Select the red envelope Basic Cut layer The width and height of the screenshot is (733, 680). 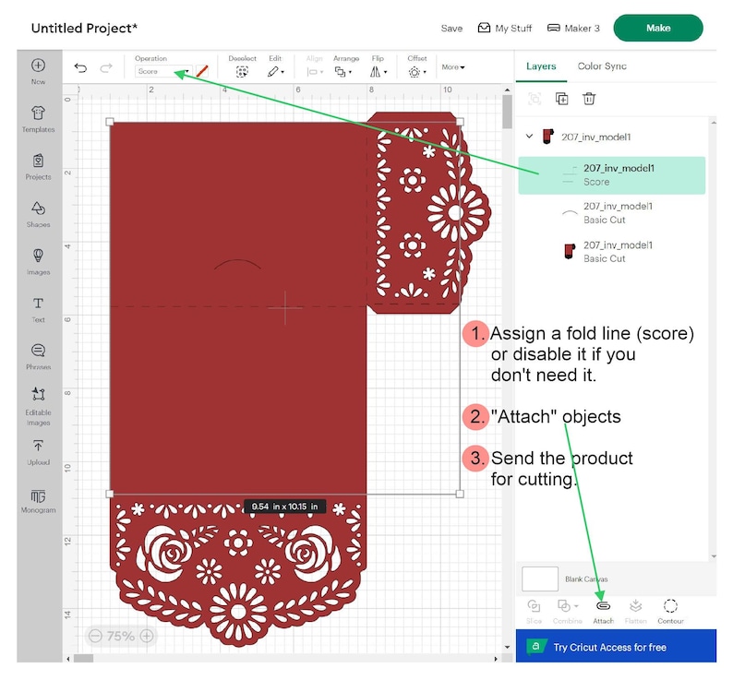coord(611,252)
